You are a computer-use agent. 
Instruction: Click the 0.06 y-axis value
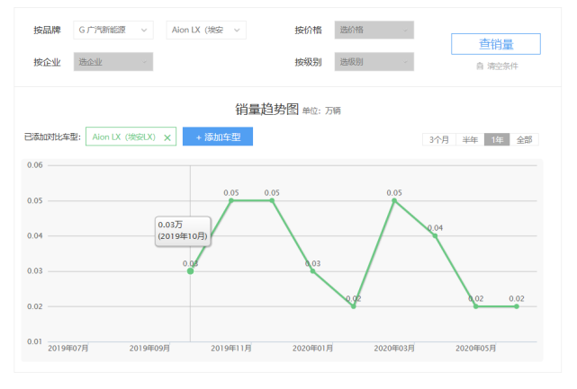point(35,165)
